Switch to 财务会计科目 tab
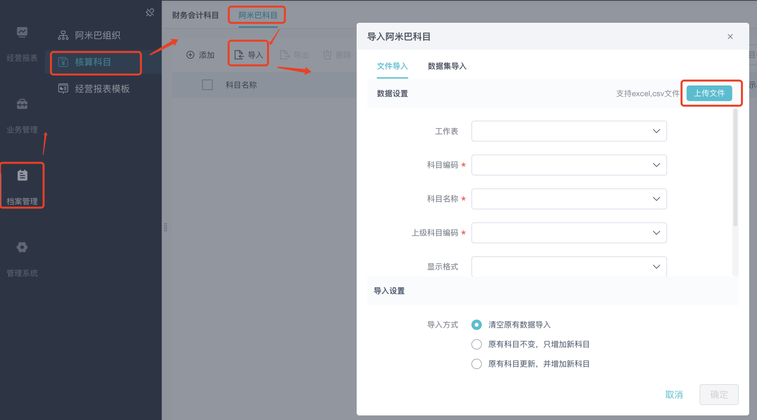 (195, 15)
